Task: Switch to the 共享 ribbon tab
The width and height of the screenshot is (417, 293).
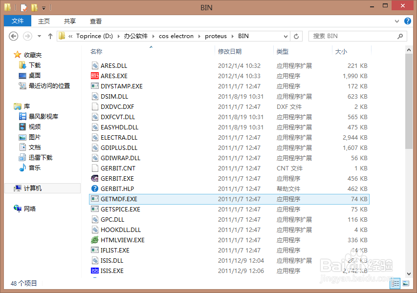Action: (70, 21)
